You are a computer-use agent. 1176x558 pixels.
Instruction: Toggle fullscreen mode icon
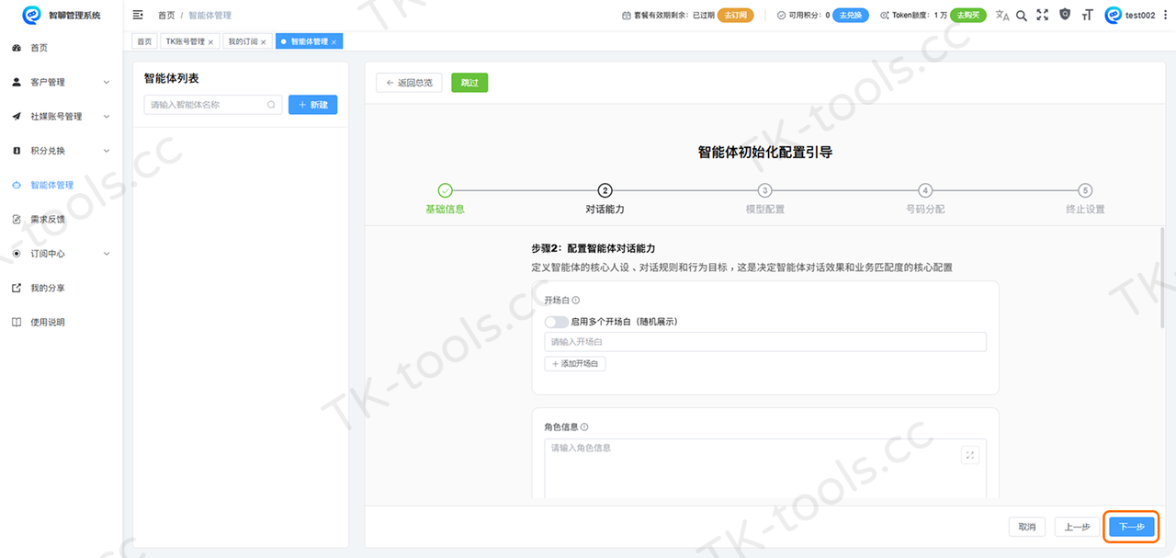click(1042, 15)
